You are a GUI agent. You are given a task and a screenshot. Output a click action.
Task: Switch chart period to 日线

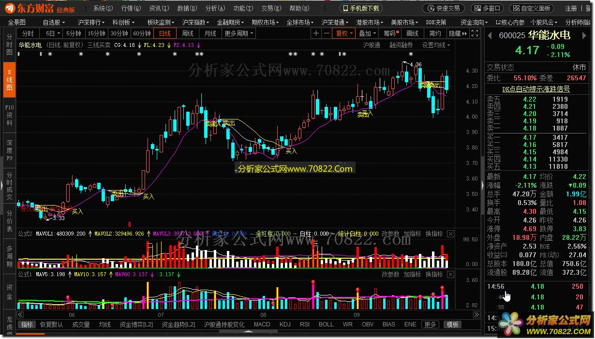tap(165, 33)
